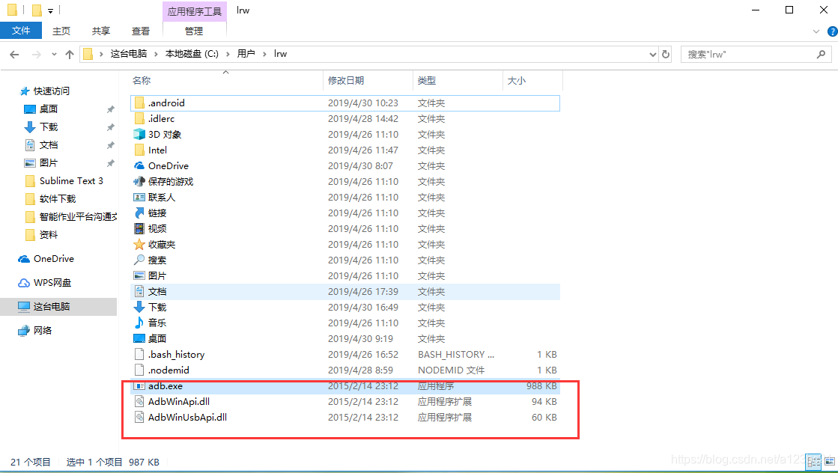Click the 本地磁盘 (C:) breadcrumb segment
Screen dimensions: 838x473
(x=192, y=54)
